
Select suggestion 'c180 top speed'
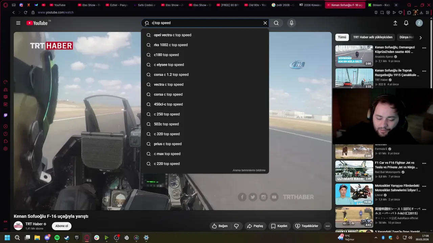click(205, 55)
